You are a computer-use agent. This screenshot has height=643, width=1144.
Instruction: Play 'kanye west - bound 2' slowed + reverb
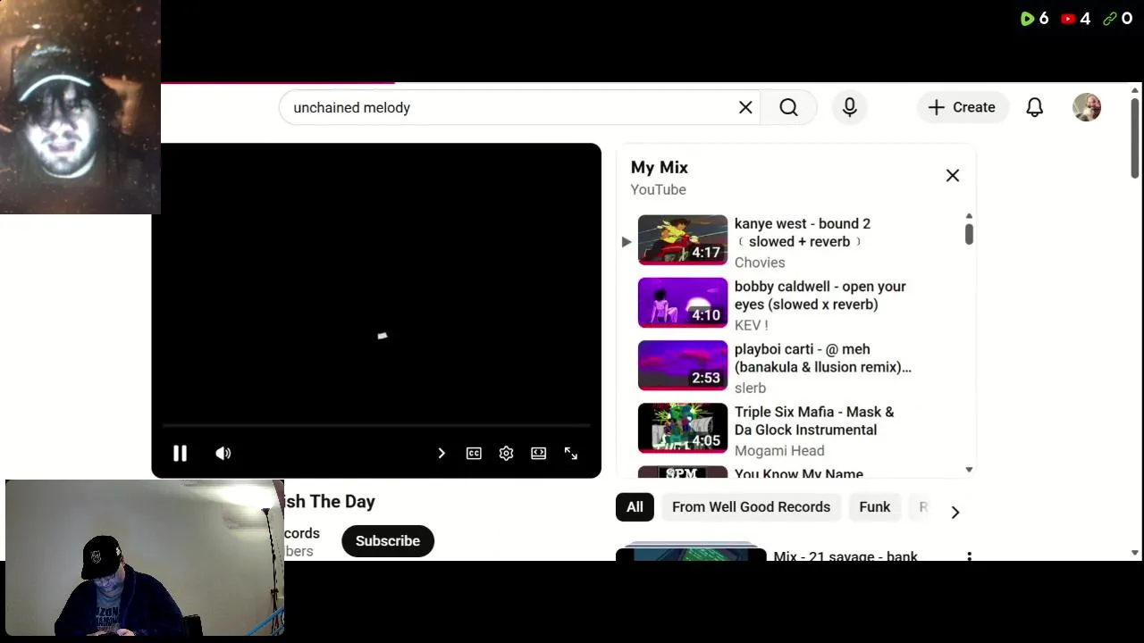point(803,232)
